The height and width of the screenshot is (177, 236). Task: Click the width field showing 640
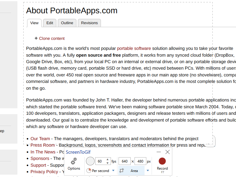[x=124, y=161]
